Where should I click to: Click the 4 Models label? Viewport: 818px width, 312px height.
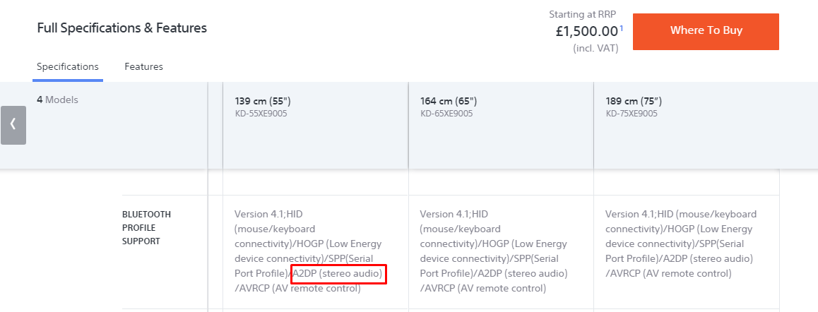pyautogui.click(x=57, y=100)
